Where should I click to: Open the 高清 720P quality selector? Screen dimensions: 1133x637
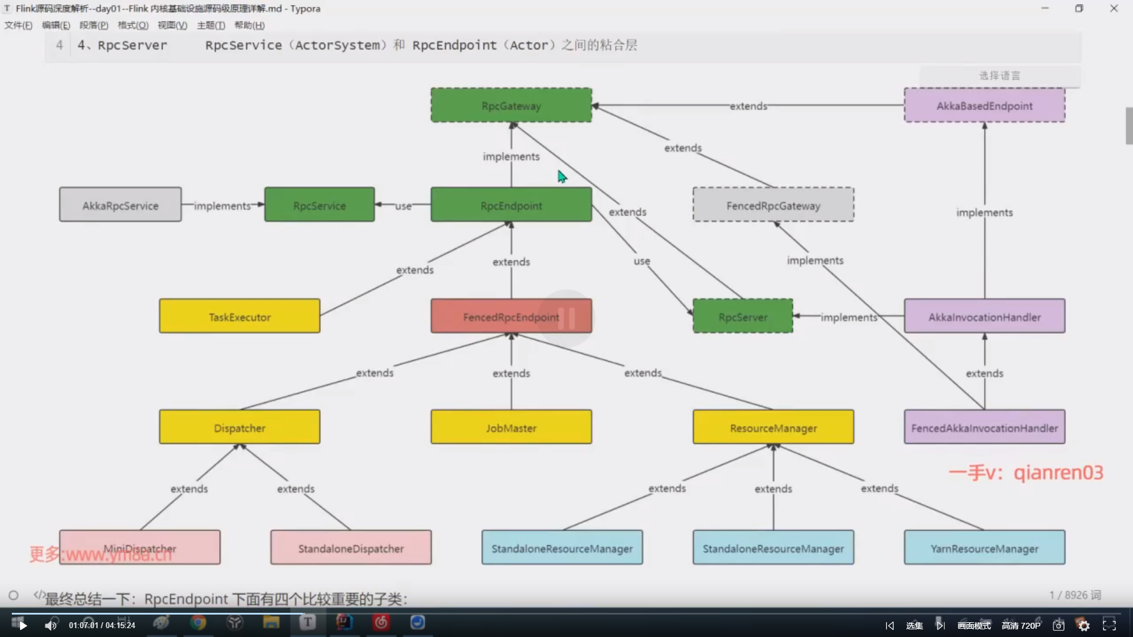point(1021,625)
